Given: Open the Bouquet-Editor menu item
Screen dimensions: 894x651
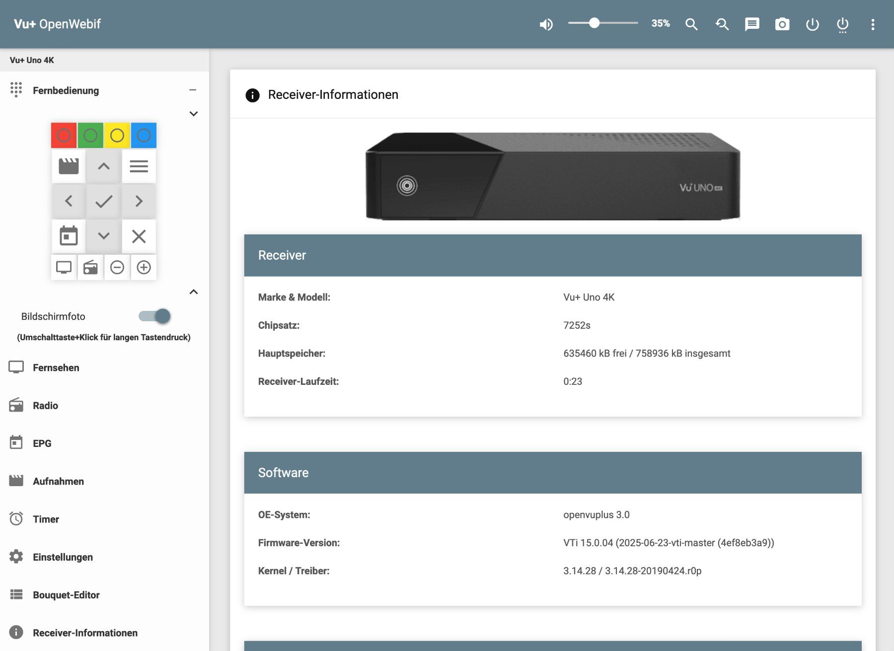Looking at the screenshot, I should tap(104, 595).
